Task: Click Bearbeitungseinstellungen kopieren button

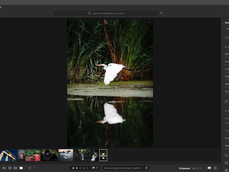Action: click(x=123, y=168)
